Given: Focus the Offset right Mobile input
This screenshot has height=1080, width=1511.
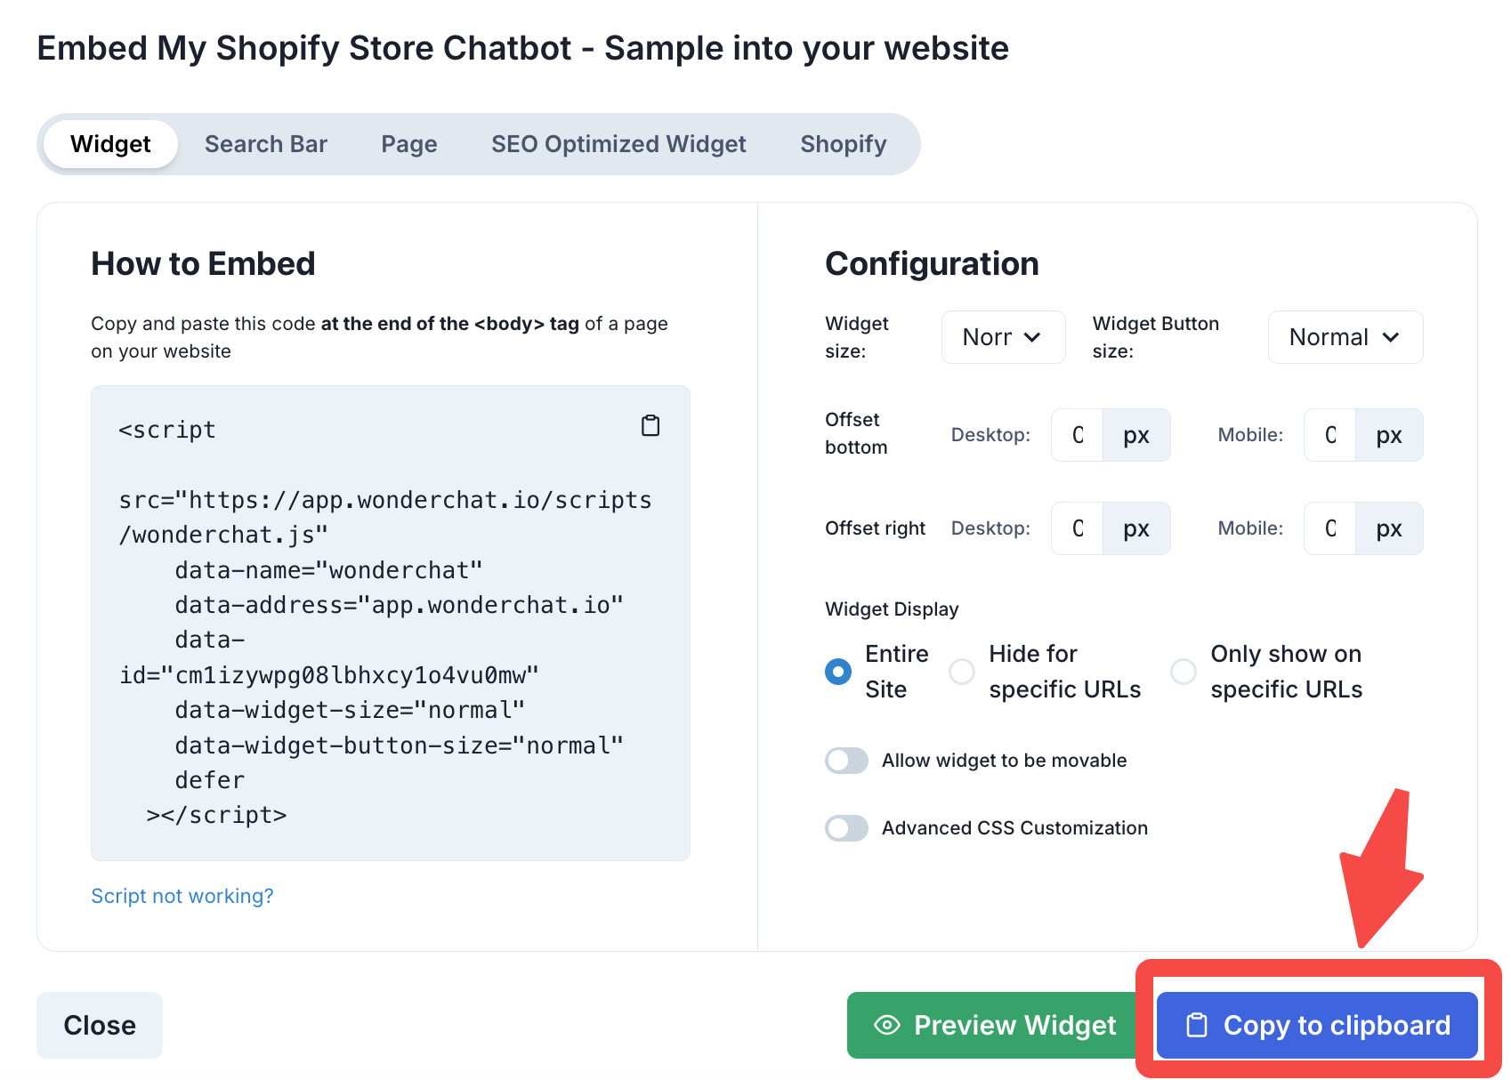Looking at the screenshot, I should coord(1330,528).
